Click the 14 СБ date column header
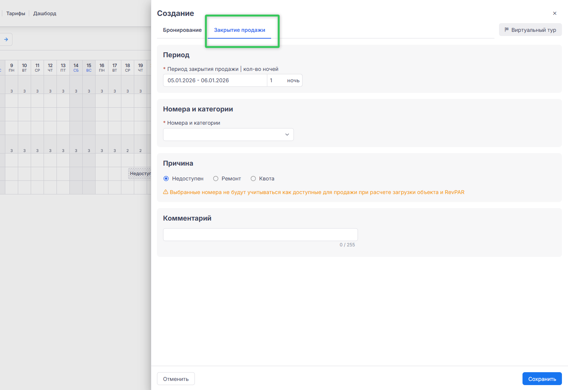Screen dimensions: 568x390 click(76, 67)
